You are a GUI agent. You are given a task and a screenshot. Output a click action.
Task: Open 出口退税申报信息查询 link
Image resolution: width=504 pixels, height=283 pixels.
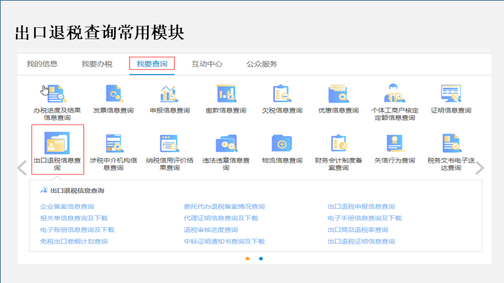[361, 206]
